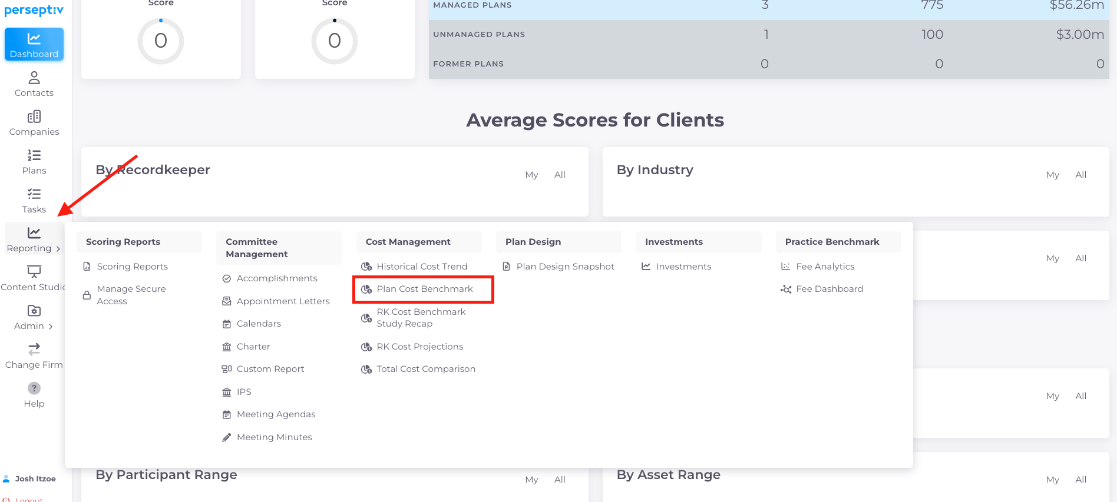Click the Reporting chart icon in sidebar
The height and width of the screenshot is (502, 1117).
(34, 233)
